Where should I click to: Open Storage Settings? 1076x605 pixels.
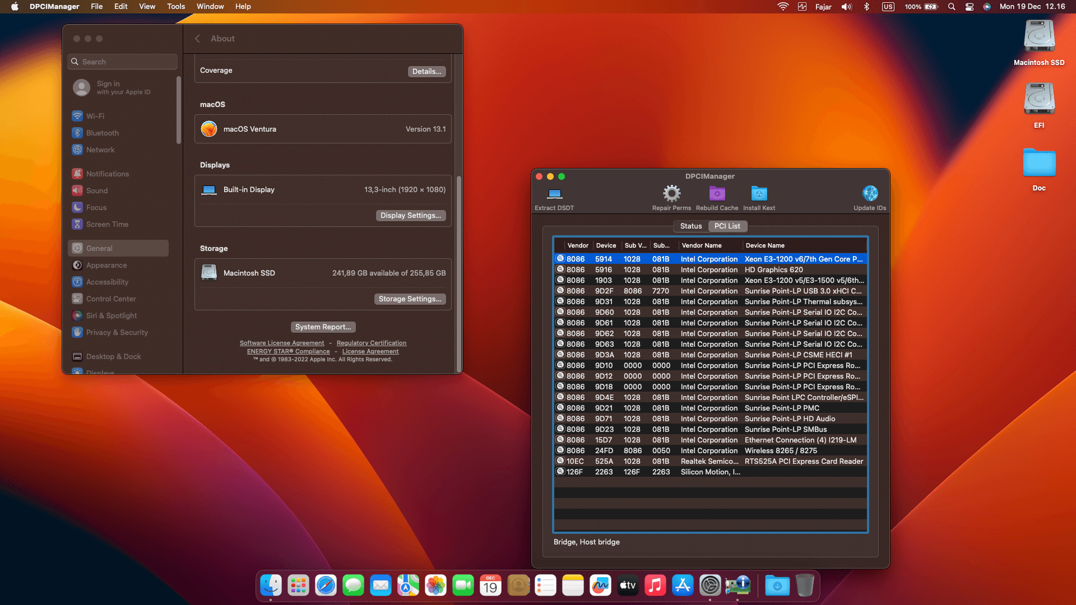(x=410, y=299)
